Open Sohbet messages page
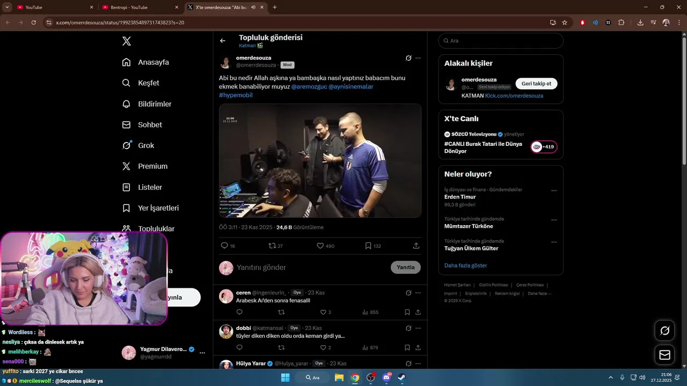 [142, 124]
